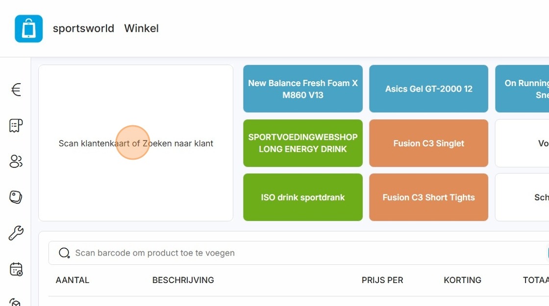This screenshot has height=306, width=549.
Task: Add New Balance Fresh Foam X M860 V13
Action: pyautogui.click(x=303, y=89)
